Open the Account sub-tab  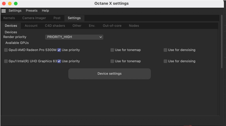pos(31,26)
